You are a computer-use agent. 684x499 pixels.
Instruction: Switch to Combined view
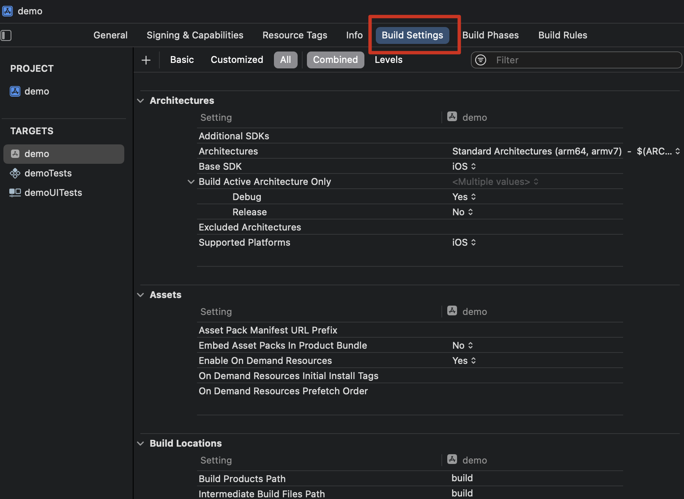click(x=335, y=60)
